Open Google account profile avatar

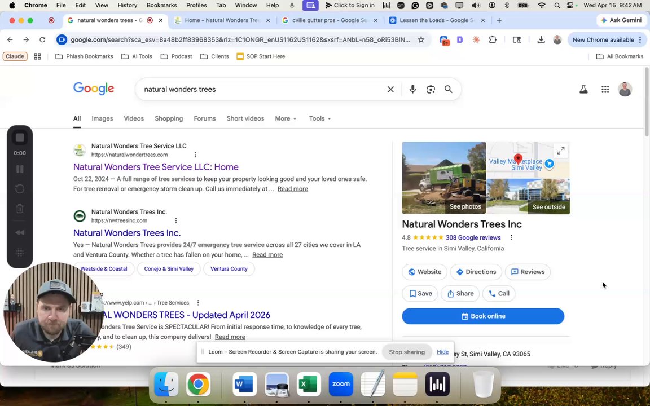625,89
